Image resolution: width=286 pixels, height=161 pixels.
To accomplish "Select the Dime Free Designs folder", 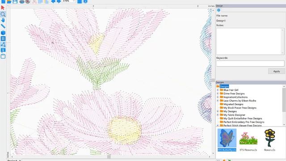I will (234, 93).
